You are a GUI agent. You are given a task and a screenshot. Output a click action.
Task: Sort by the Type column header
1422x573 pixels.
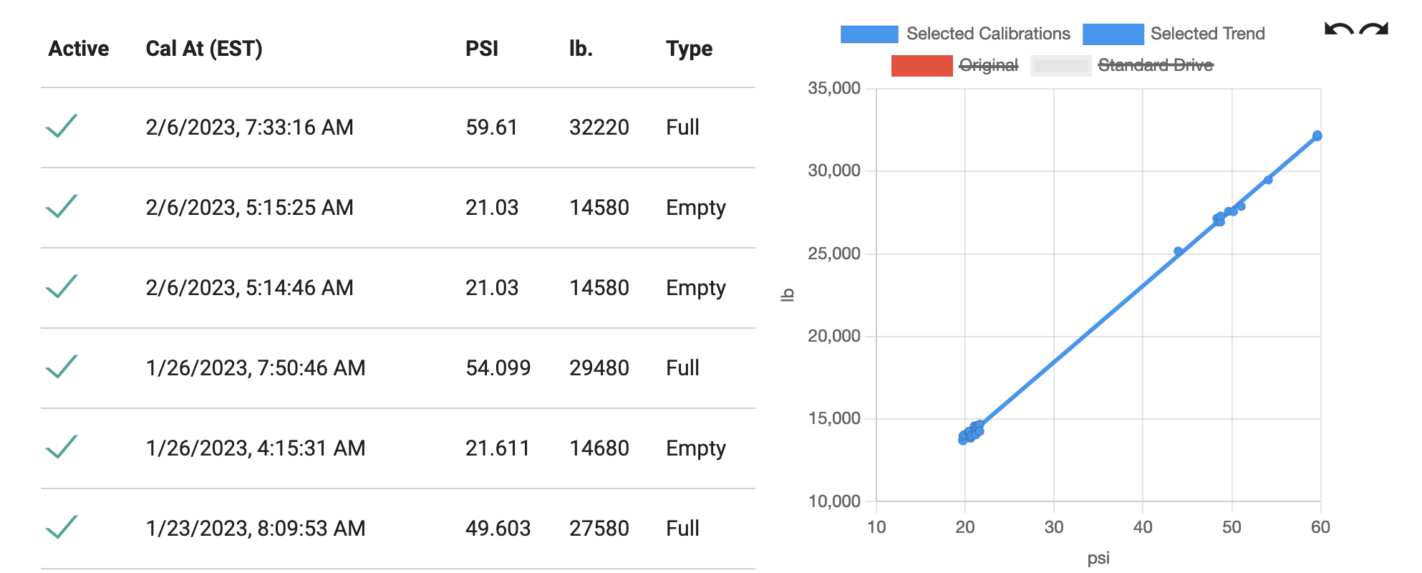tap(689, 49)
